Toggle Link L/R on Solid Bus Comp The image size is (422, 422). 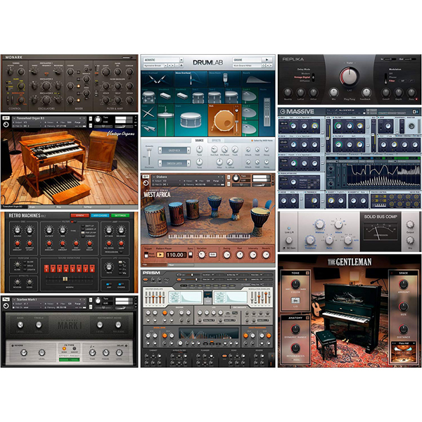pos(289,228)
